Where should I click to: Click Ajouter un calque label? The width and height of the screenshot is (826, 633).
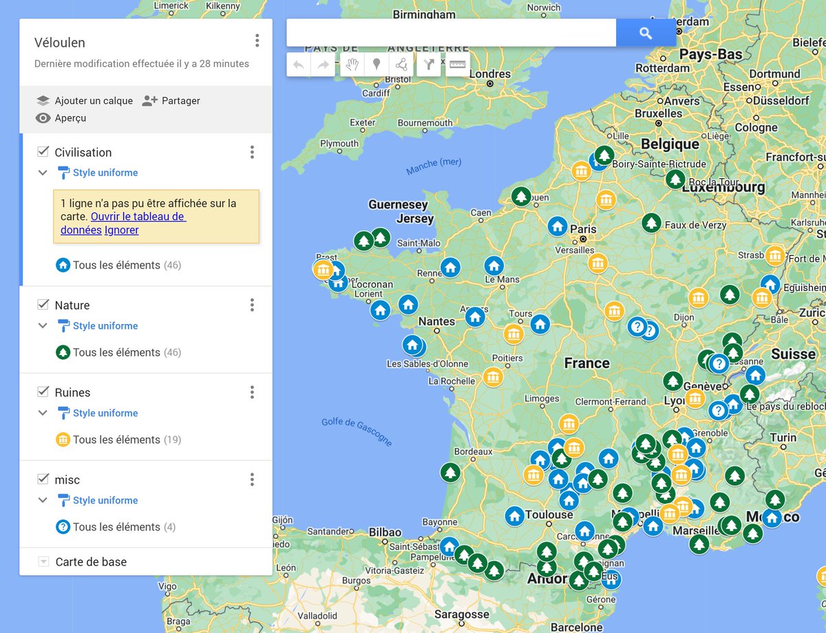point(94,100)
